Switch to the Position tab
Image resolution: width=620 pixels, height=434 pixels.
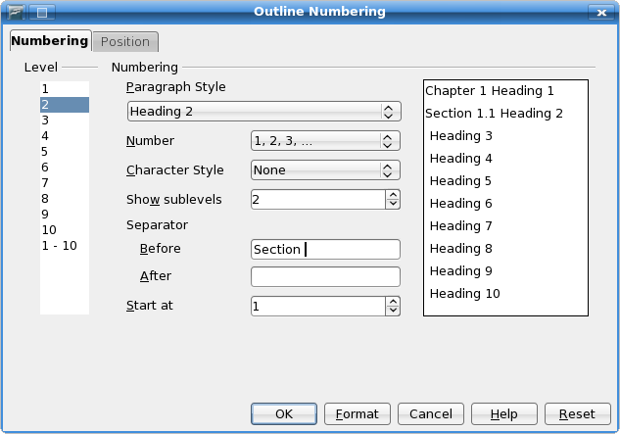[125, 42]
